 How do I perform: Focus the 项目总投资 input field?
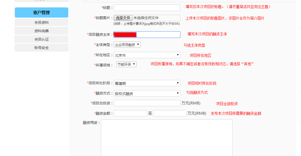pyautogui.click(x=147, y=103)
